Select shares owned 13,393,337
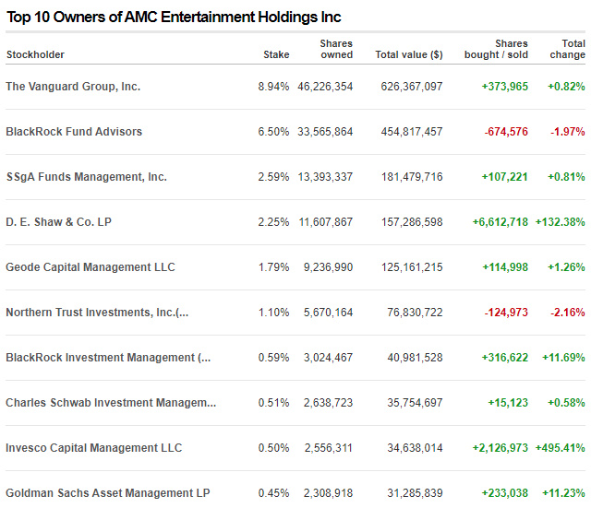Screen dimensions: 591x508 click(325, 177)
